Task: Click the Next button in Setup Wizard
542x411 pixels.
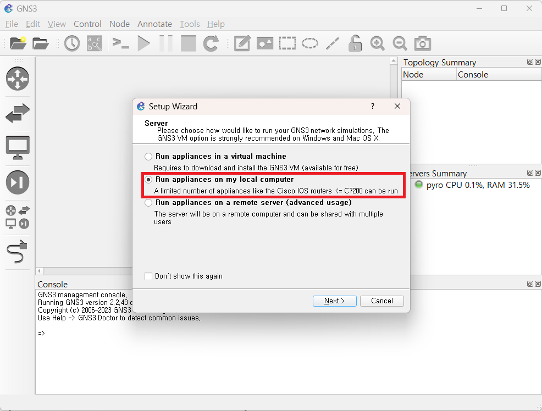Action: tap(334, 301)
